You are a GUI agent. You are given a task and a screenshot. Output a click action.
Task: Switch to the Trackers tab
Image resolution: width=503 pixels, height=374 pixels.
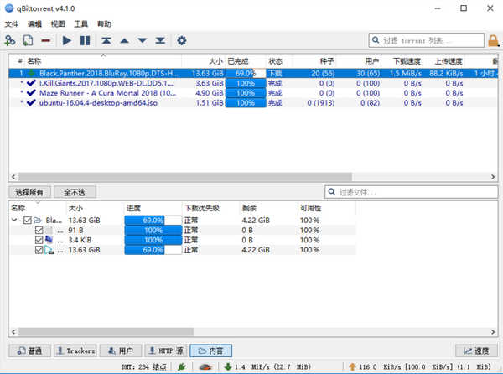pyautogui.click(x=75, y=351)
